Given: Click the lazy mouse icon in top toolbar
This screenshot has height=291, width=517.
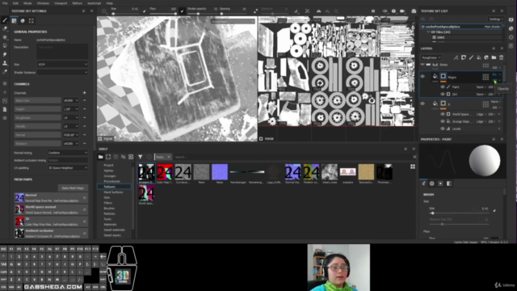Looking at the screenshot, I should pyautogui.click(x=256, y=11).
